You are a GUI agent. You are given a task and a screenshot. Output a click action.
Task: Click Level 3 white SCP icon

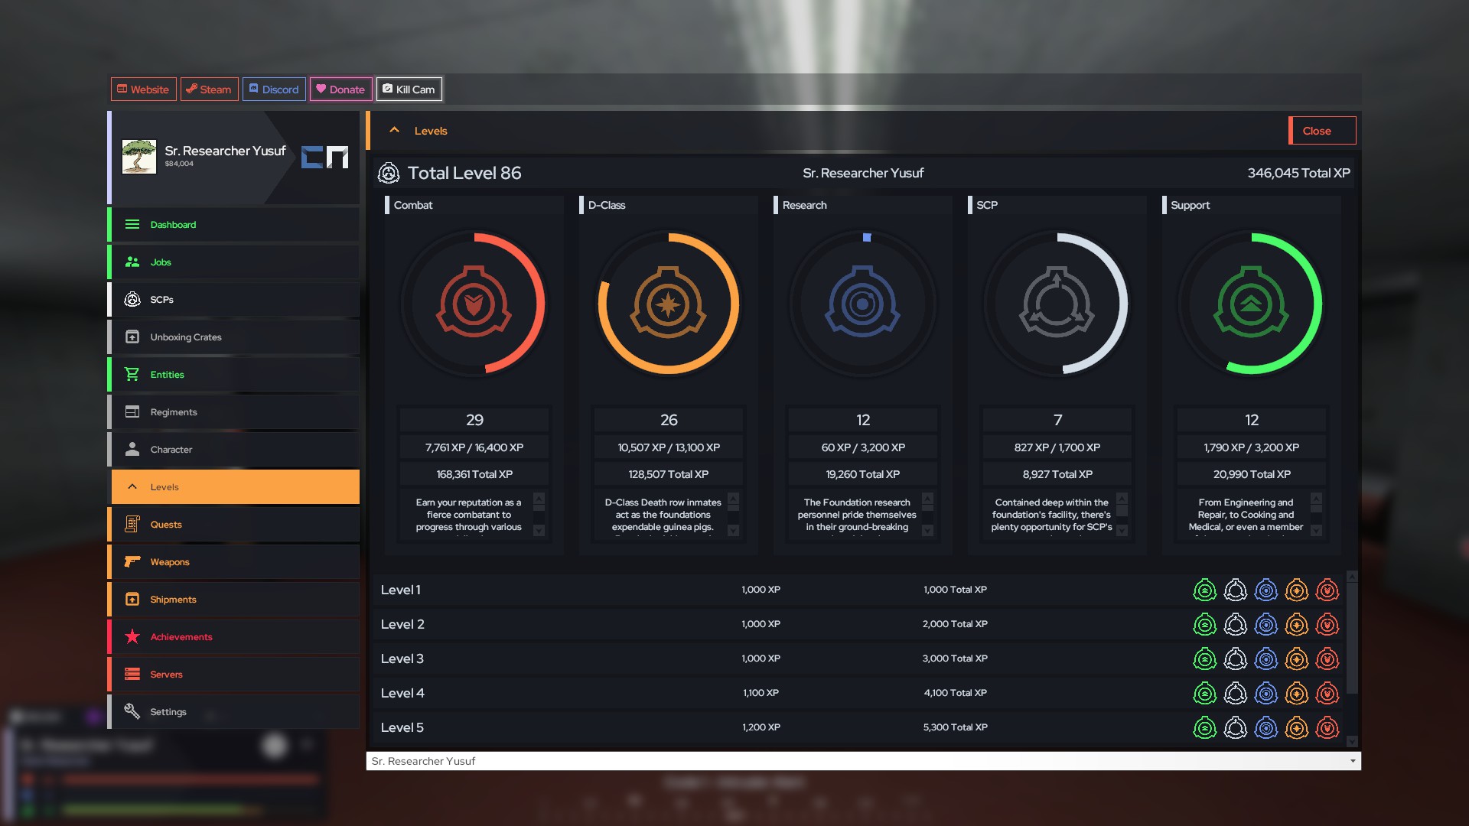click(1236, 659)
